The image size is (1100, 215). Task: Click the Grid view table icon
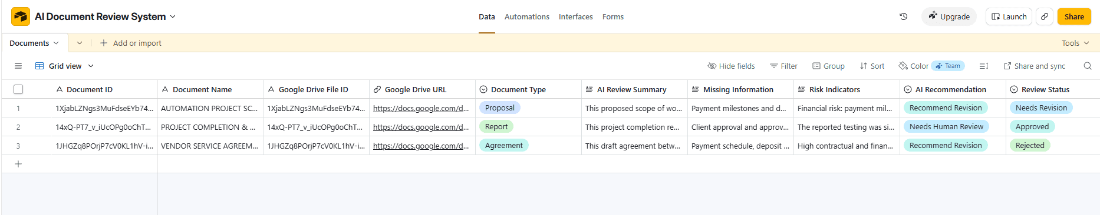[x=39, y=66]
